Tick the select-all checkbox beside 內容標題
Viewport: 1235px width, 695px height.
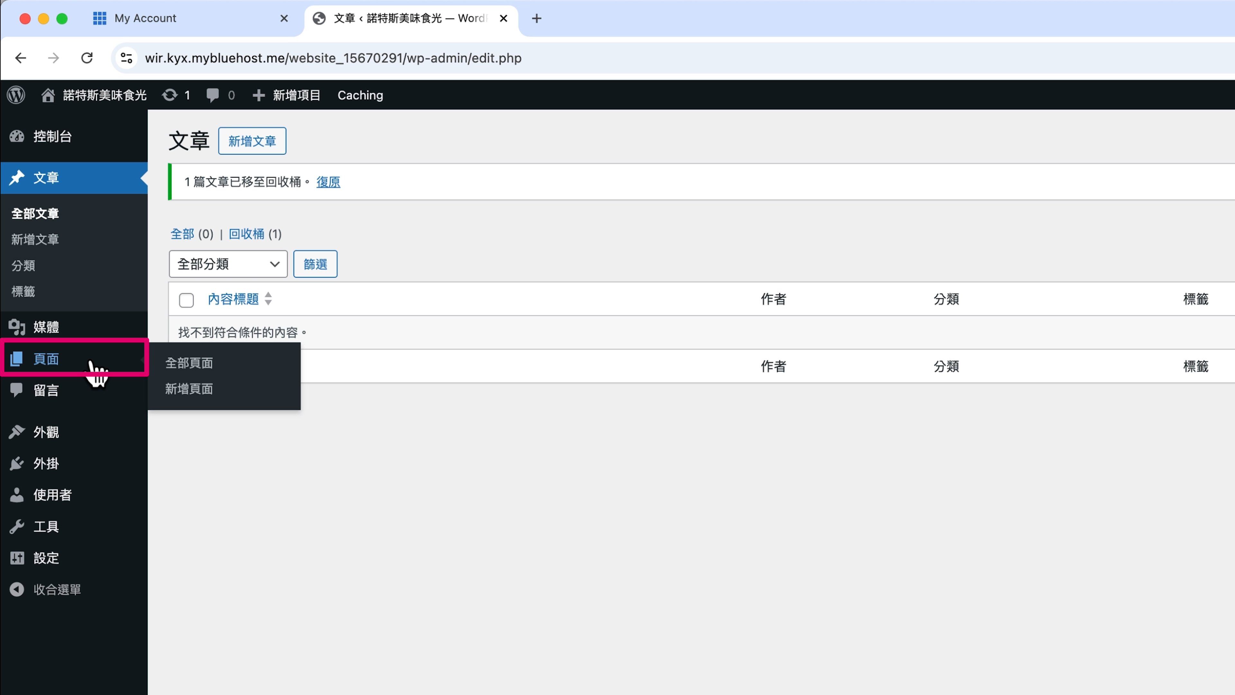(x=186, y=300)
